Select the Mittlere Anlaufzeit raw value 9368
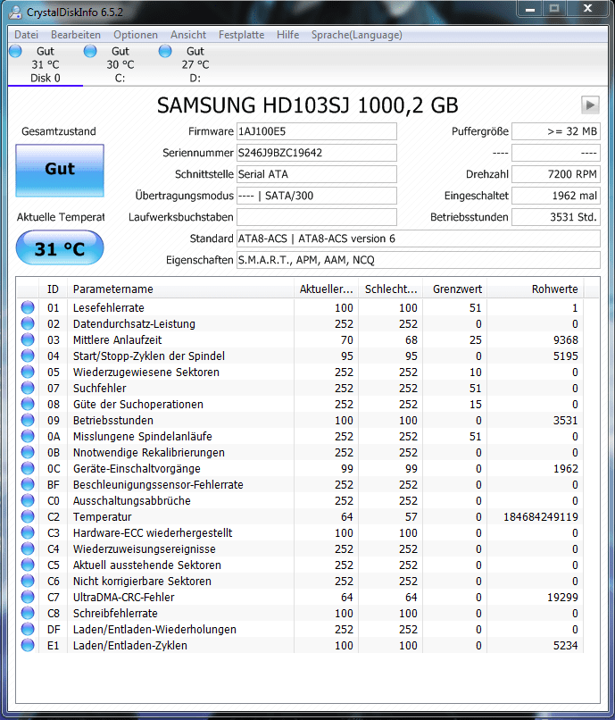The image size is (615, 720). (x=565, y=340)
